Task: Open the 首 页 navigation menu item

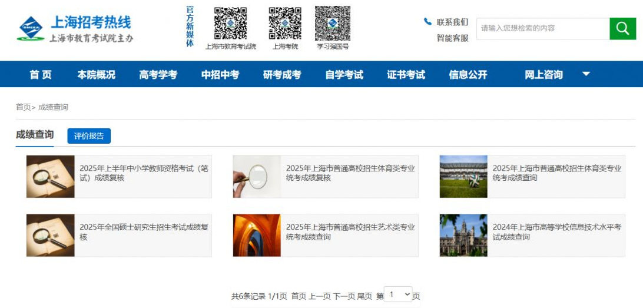Action: [41, 75]
